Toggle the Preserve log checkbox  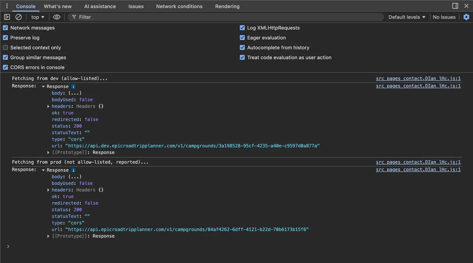pyautogui.click(x=5, y=38)
